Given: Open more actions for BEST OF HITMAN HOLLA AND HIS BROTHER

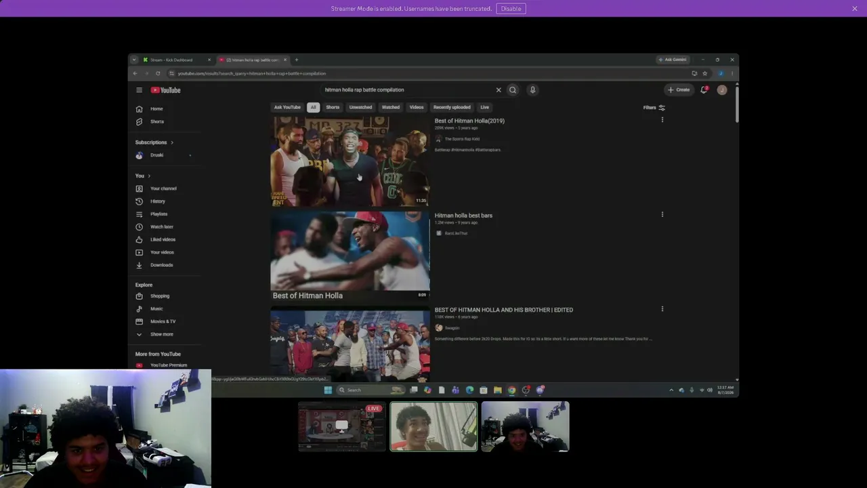Looking at the screenshot, I should [662, 309].
